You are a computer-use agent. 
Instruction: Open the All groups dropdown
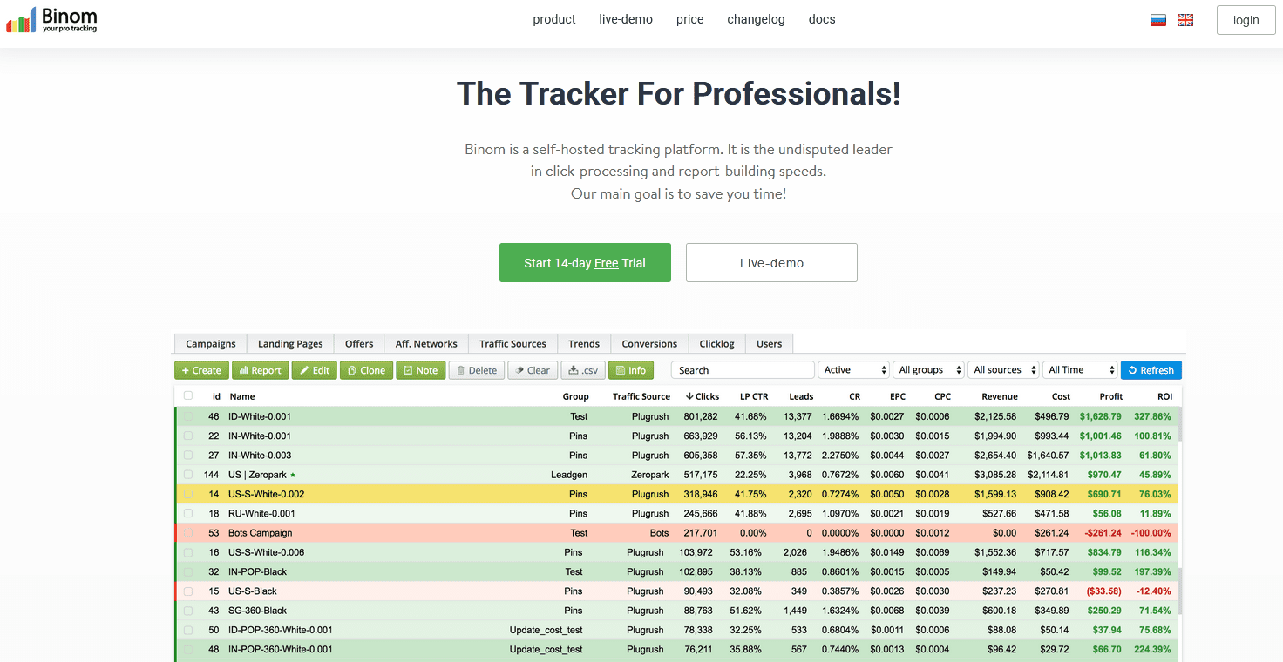(928, 369)
